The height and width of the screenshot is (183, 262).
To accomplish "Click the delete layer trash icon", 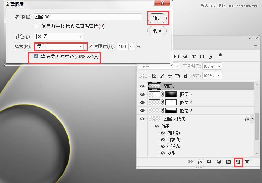I will (x=247, y=162).
